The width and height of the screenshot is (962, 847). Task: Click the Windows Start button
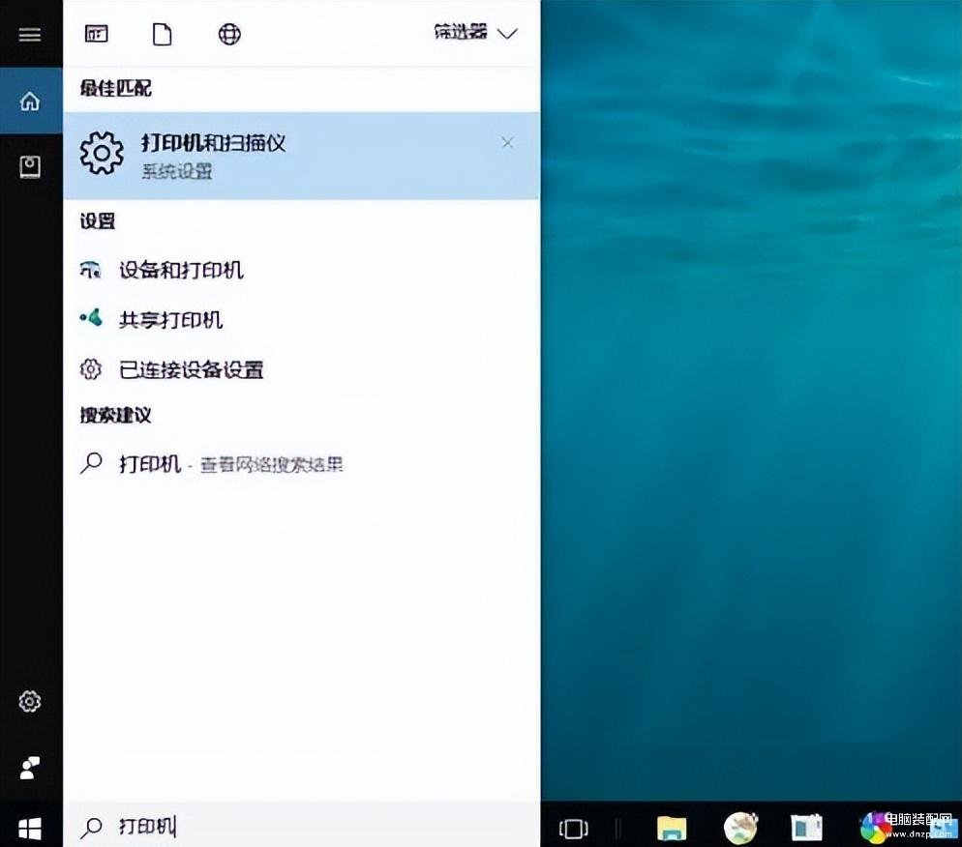point(30,829)
